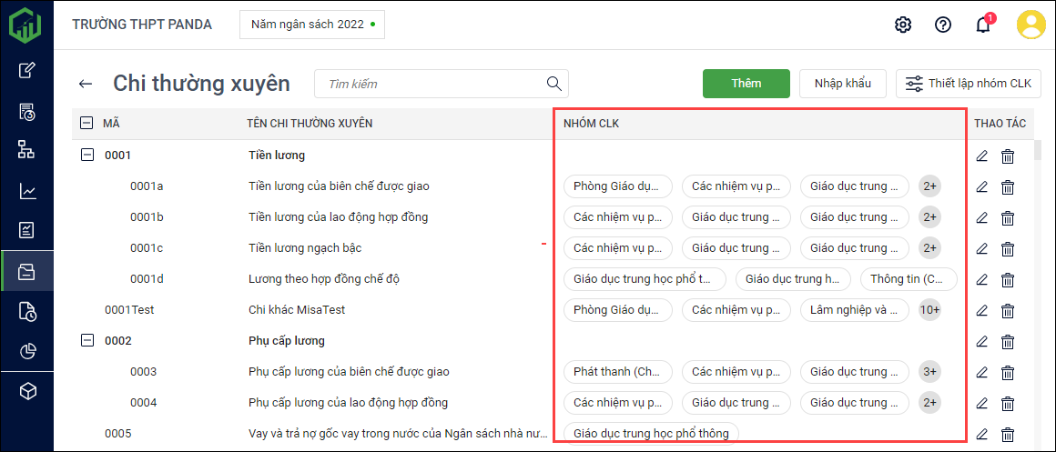Click the green Thêm button
The height and width of the screenshot is (452, 1056).
tap(746, 84)
